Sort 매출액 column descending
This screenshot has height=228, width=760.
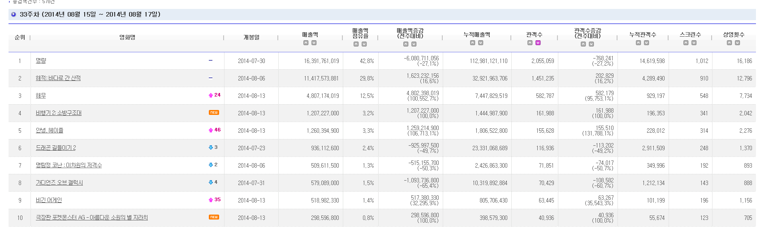click(314, 43)
